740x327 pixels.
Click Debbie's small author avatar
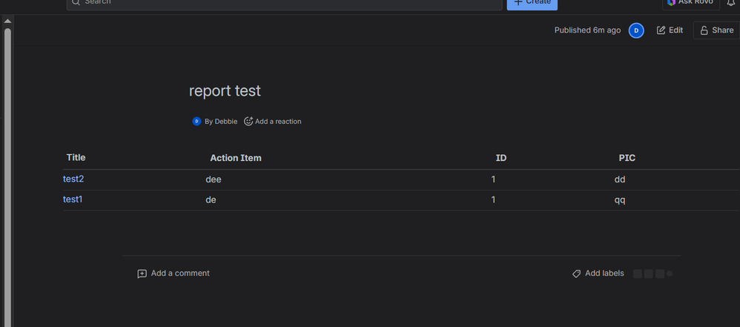tap(196, 121)
